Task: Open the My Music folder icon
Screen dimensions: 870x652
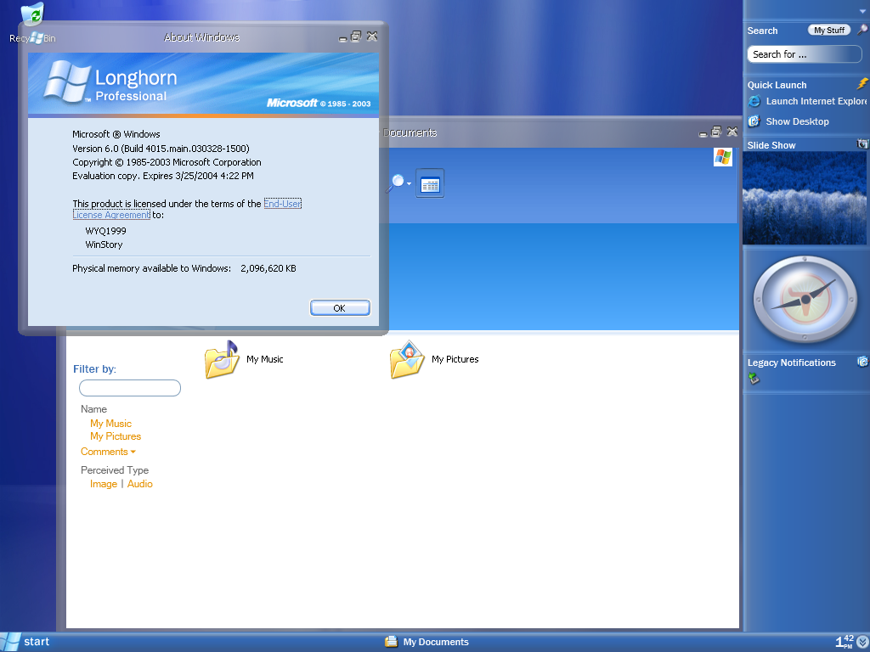Action: point(222,359)
